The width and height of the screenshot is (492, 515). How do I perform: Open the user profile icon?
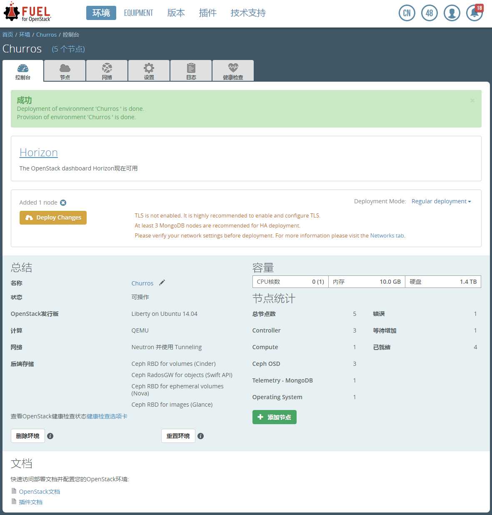tap(452, 13)
